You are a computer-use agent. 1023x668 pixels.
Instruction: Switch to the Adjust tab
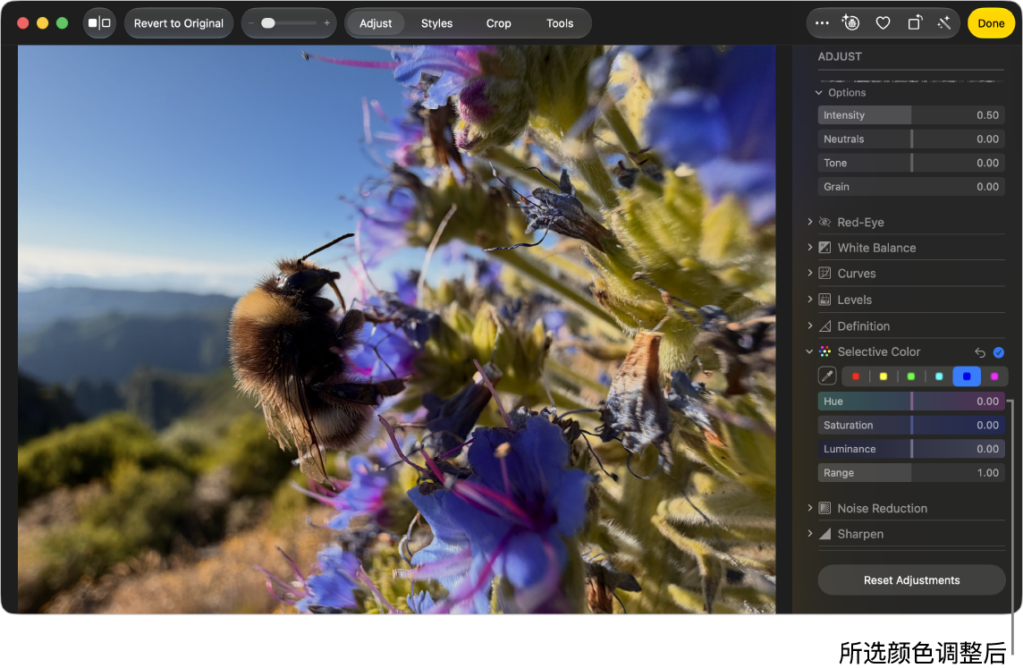coord(376,23)
